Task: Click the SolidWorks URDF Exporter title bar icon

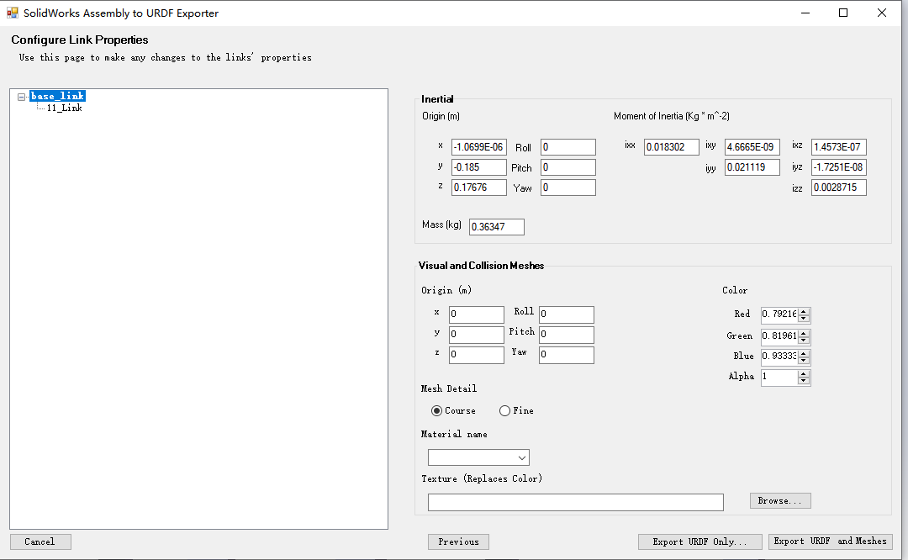Action: point(12,13)
